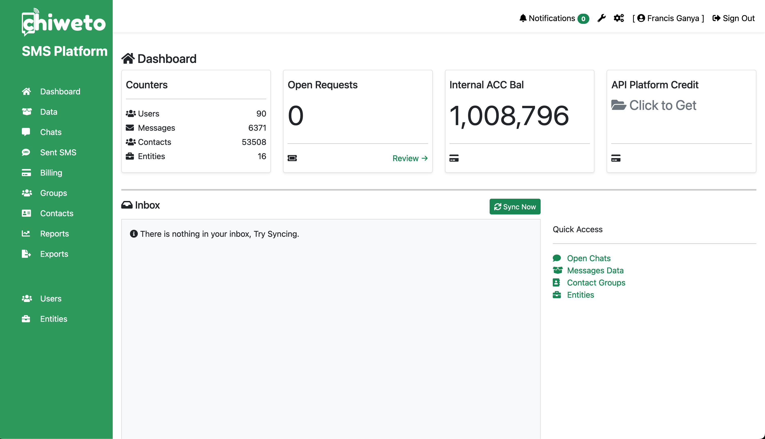765x439 pixels.
Task: View the Reports section
Action: pos(55,233)
